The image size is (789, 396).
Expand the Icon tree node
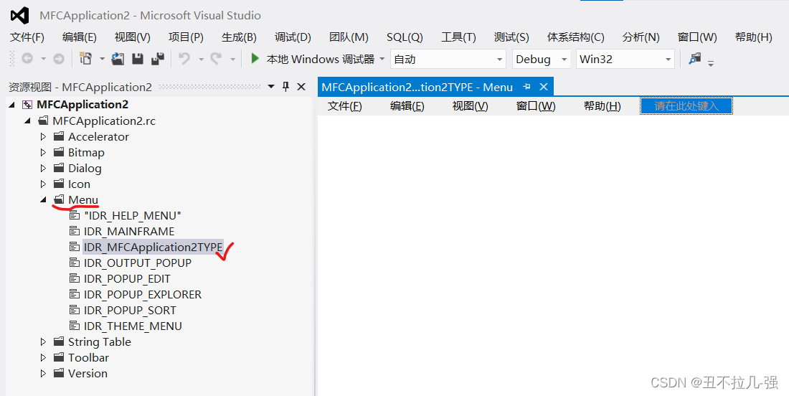(43, 184)
